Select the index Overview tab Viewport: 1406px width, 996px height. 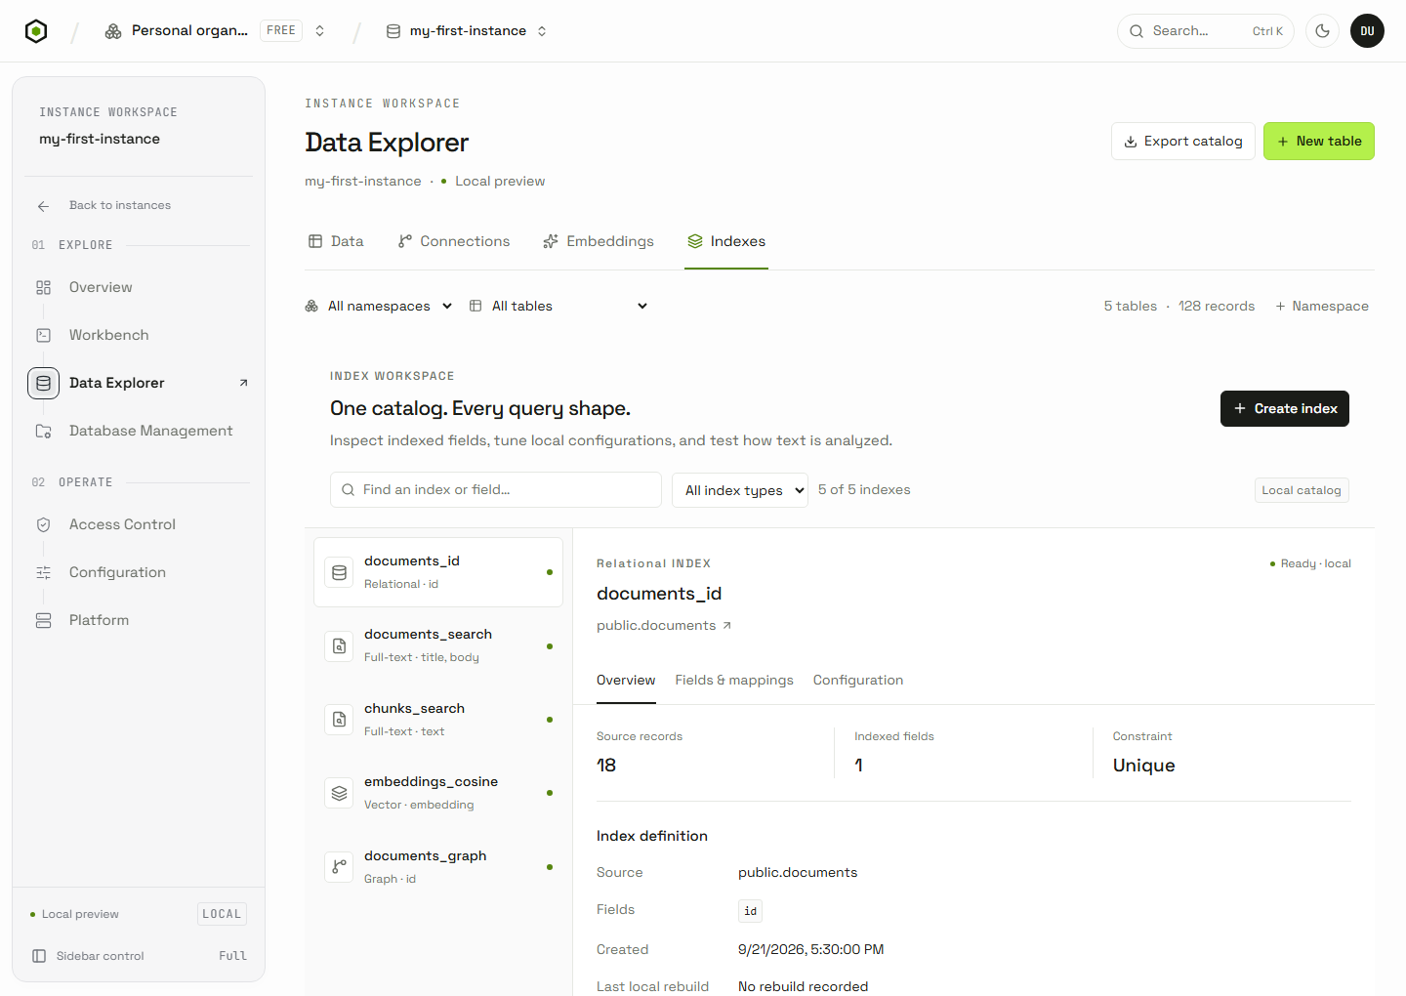pyautogui.click(x=626, y=681)
